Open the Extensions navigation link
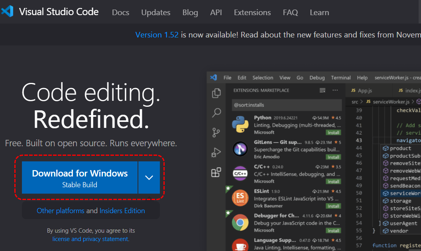Screen dimensions: 421x251 252,12
